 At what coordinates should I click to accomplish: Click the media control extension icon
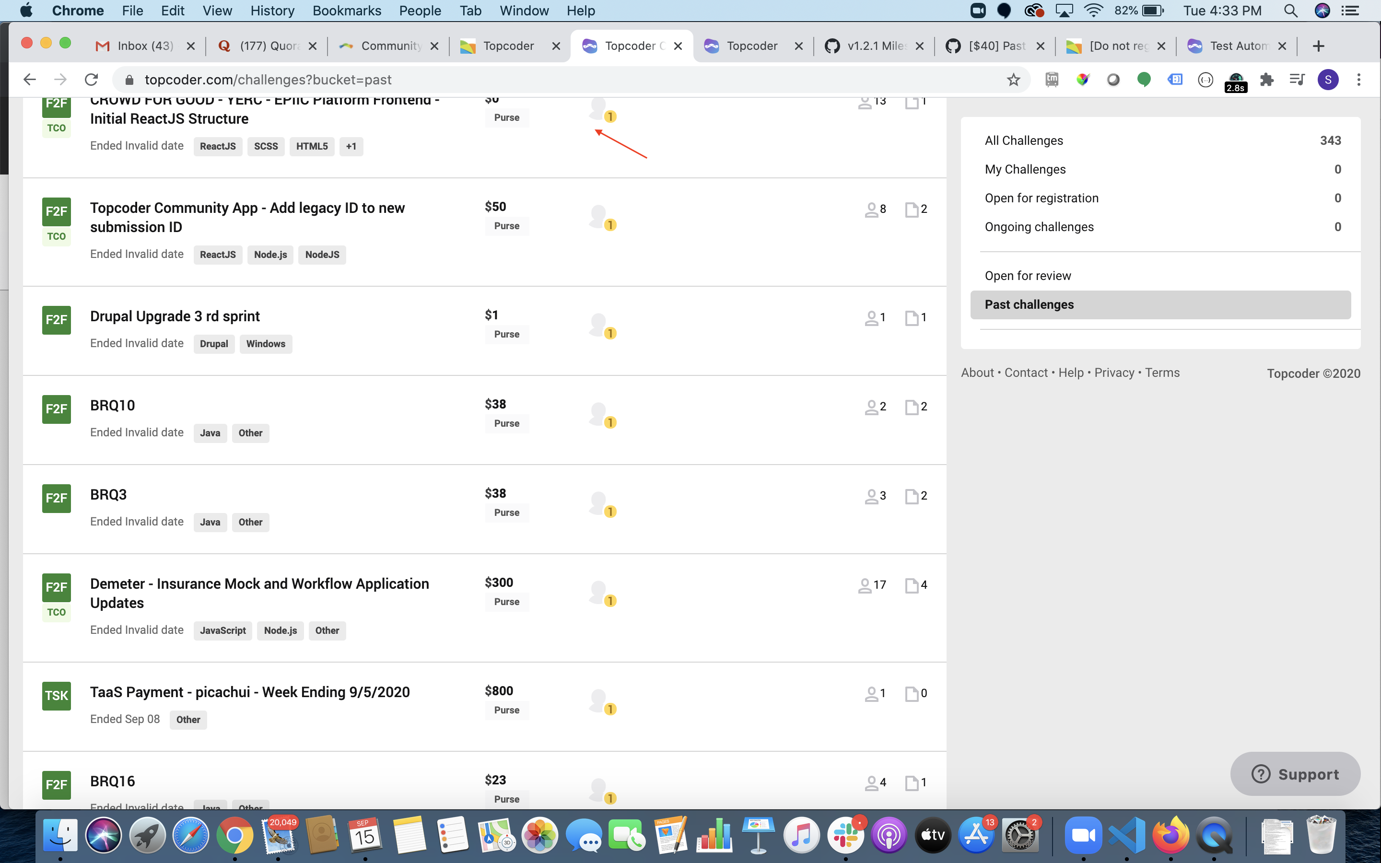click(x=1297, y=79)
